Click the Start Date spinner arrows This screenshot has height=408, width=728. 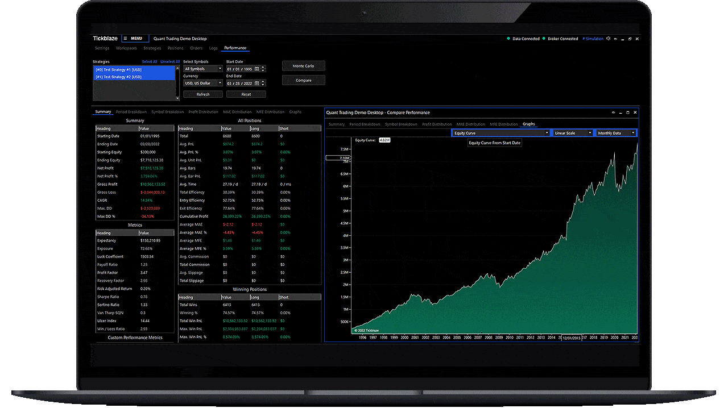tap(263, 69)
